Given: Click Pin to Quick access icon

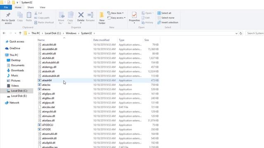Looking at the screenshot, I should [x=8, y=15].
